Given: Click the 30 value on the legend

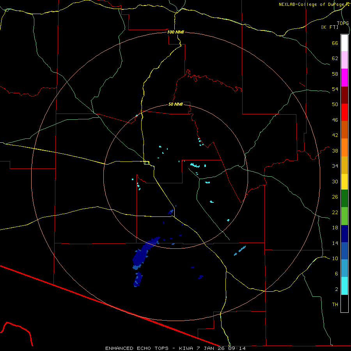Looking at the screenshot, I should coord(335,181).
